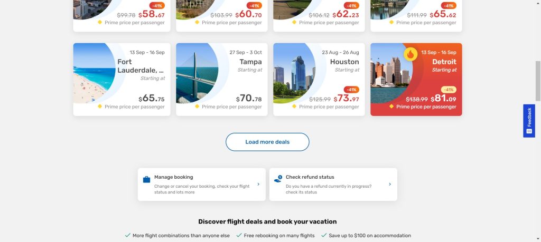The height and width of the screenshot is (242, 541).
Task: Click the checkmark beside More flight combinations
Action: click(x=127, y=236)
